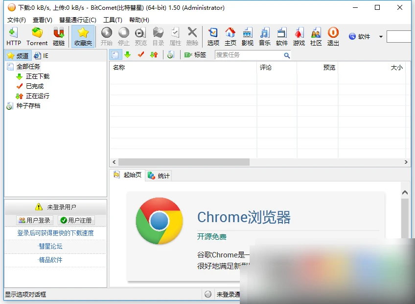Create a new HTTP download task
Viewport: 415px width, 304px height.
(x=13, y=35)
